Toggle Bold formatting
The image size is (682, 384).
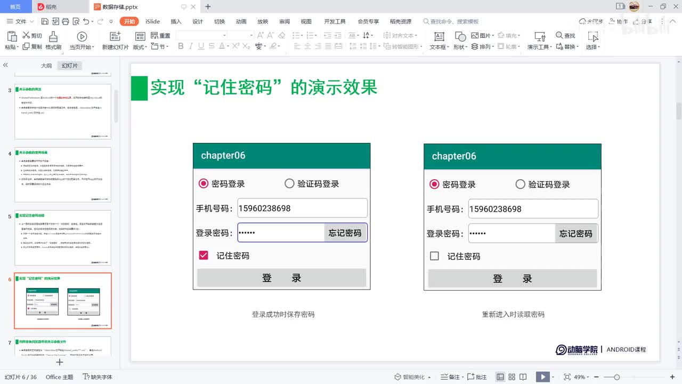pos(181,46)
